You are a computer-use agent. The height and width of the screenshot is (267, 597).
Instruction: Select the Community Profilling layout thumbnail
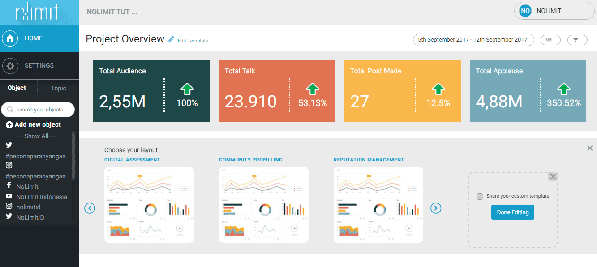tap(264, 205)
